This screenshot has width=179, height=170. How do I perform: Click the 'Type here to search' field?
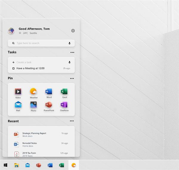(39, 43)
